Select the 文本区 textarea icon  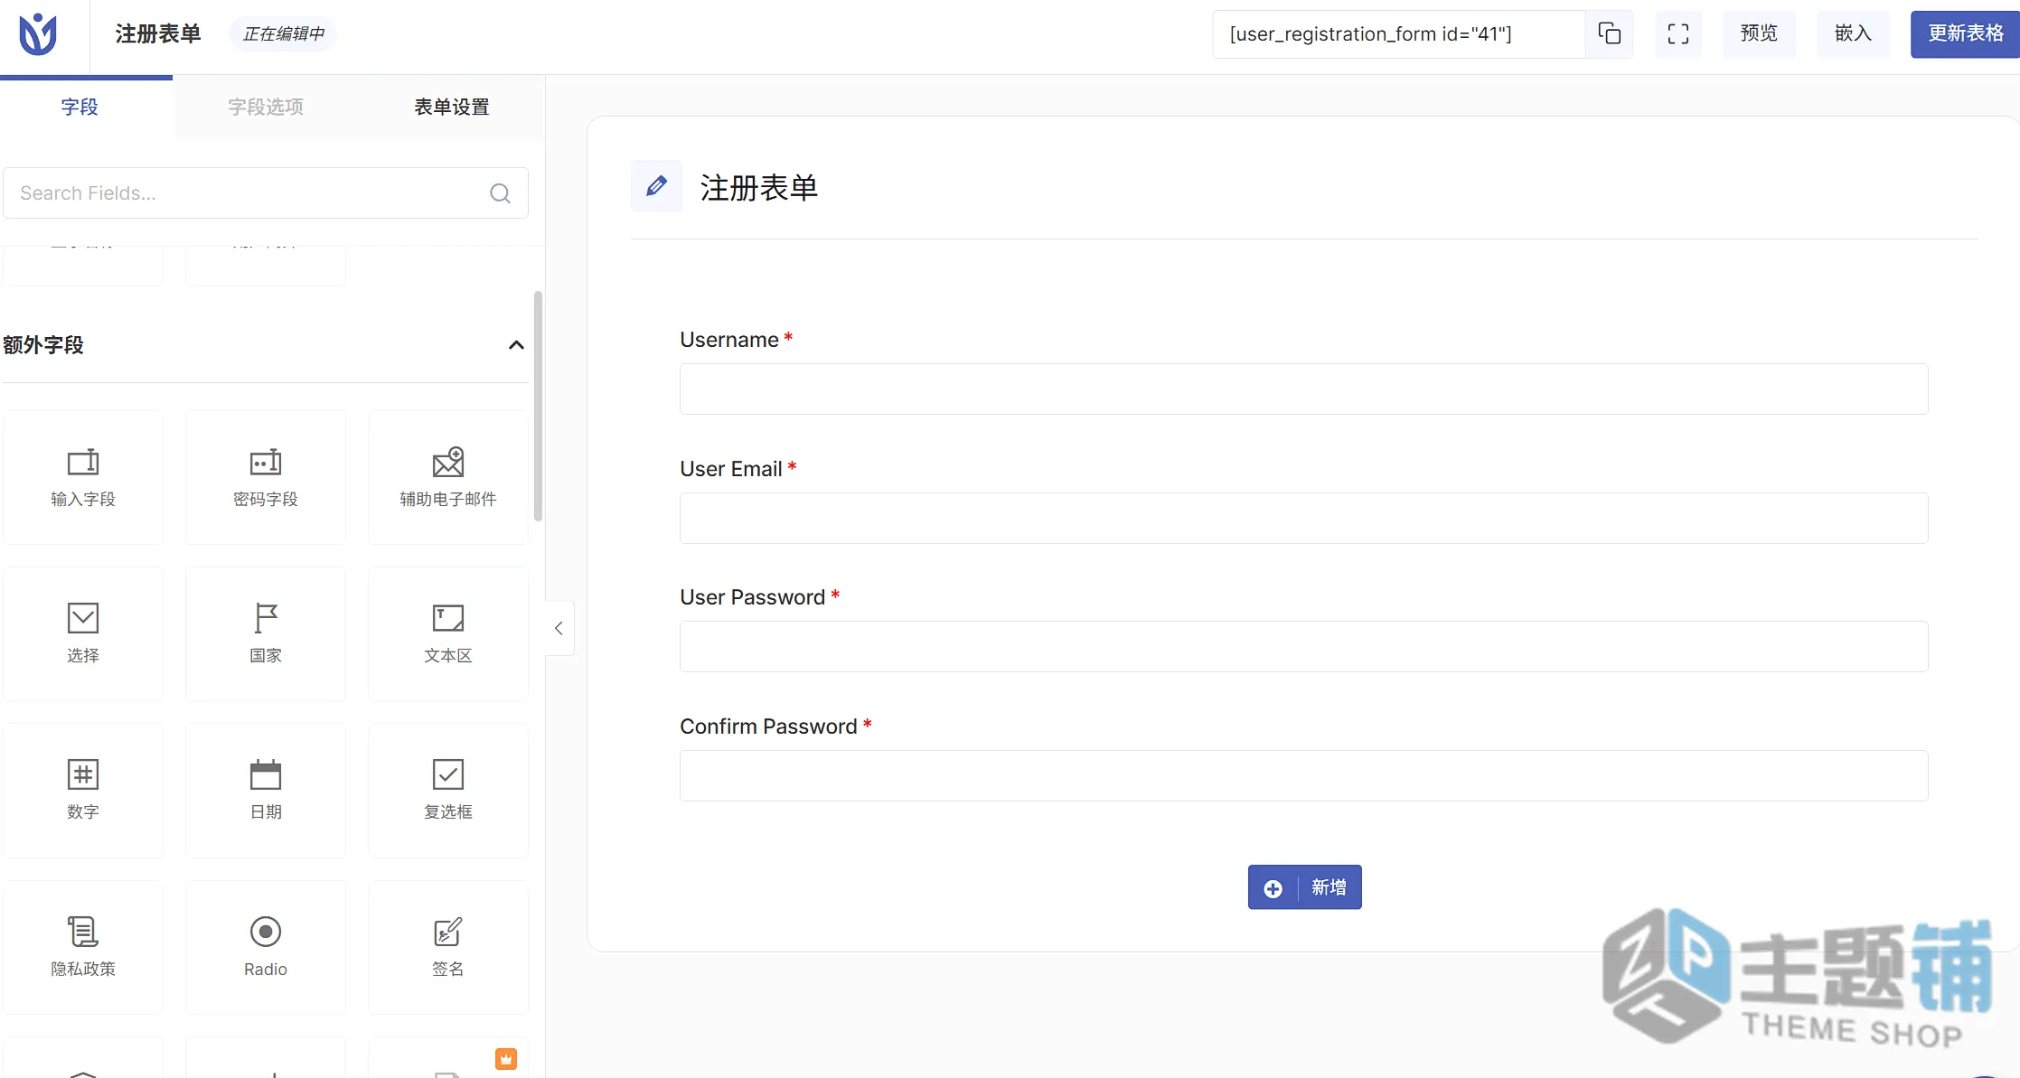click(448, 618)
